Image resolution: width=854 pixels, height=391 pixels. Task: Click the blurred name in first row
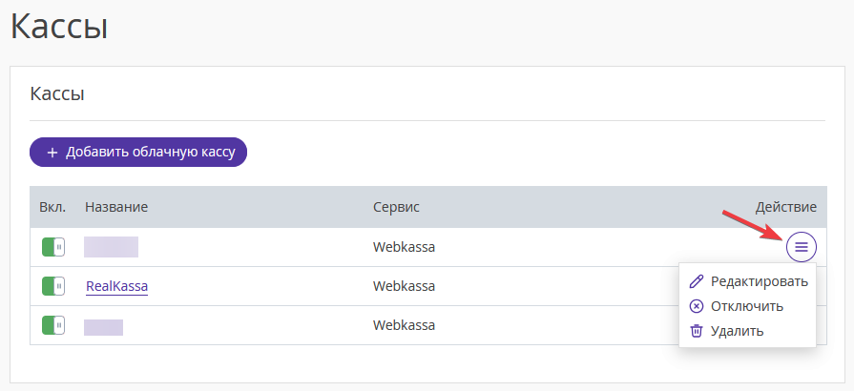[111, 247]
